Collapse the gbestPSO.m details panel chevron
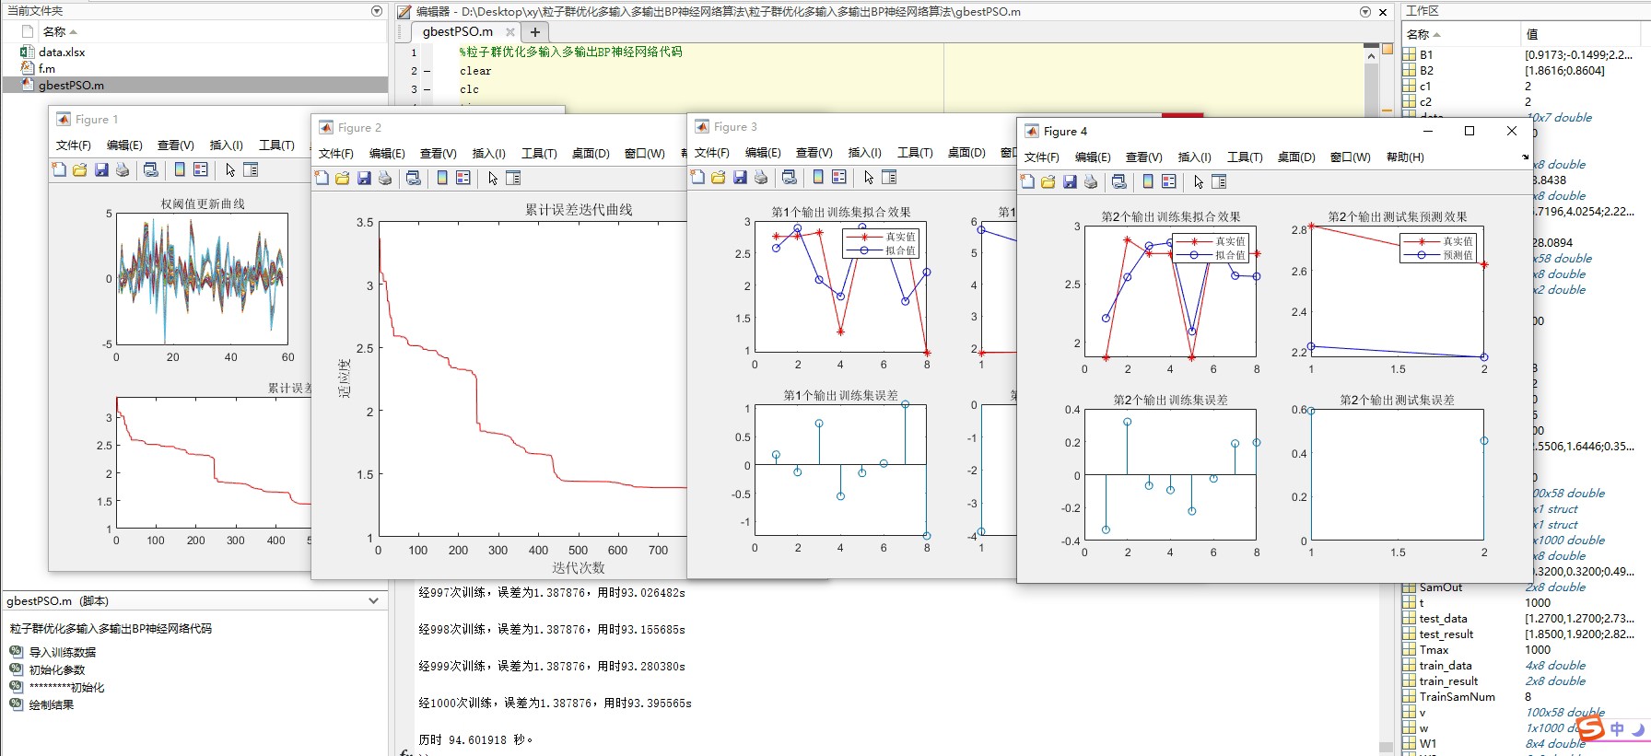The image size is (1651, 756). (373, 601)
